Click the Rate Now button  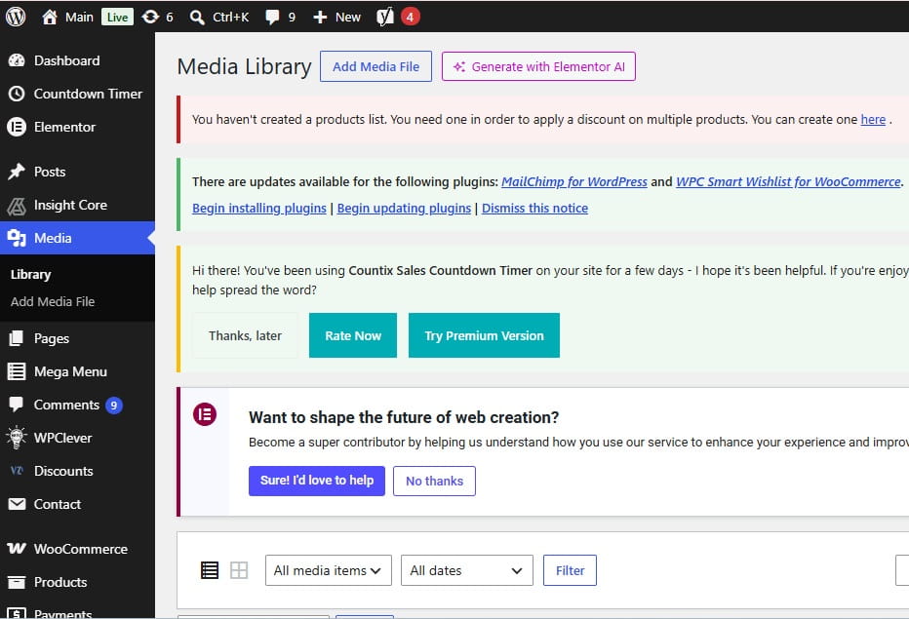click(x=353, y=335)
